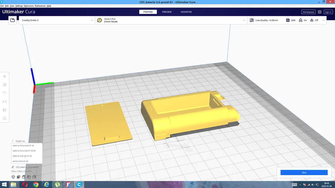Open the View menu
This screenshot has width=335, height=188.
[x=12, y=6]
